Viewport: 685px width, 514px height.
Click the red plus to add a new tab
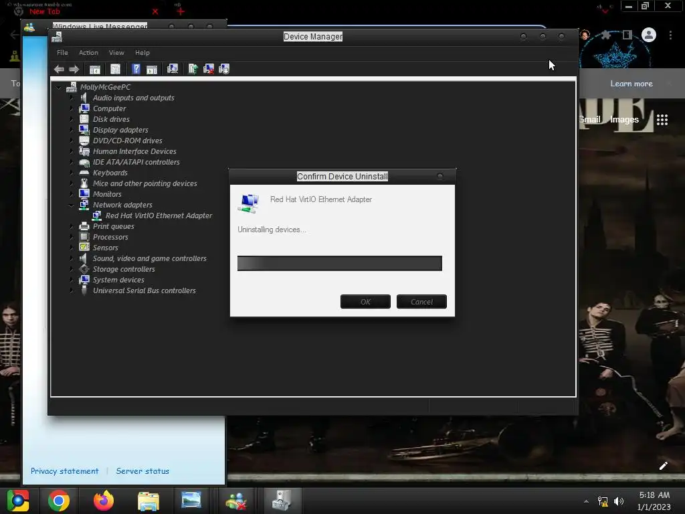coord(181,11)
